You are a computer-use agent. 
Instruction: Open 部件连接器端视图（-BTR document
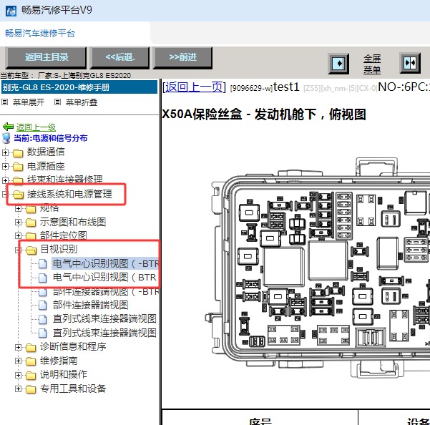pyautogui.click(x=105, y=292)
